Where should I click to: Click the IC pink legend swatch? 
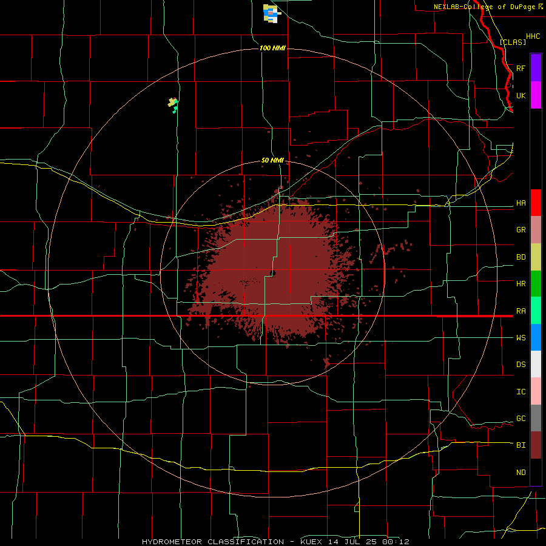click(x=536, y=391)
